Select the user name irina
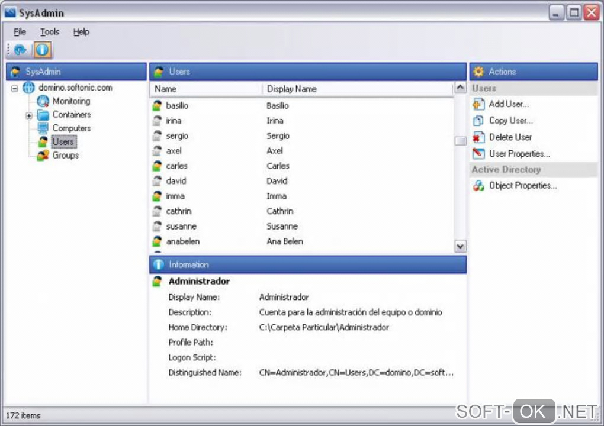The width and height of the screenshot is (604, 426). click(174, 121)
